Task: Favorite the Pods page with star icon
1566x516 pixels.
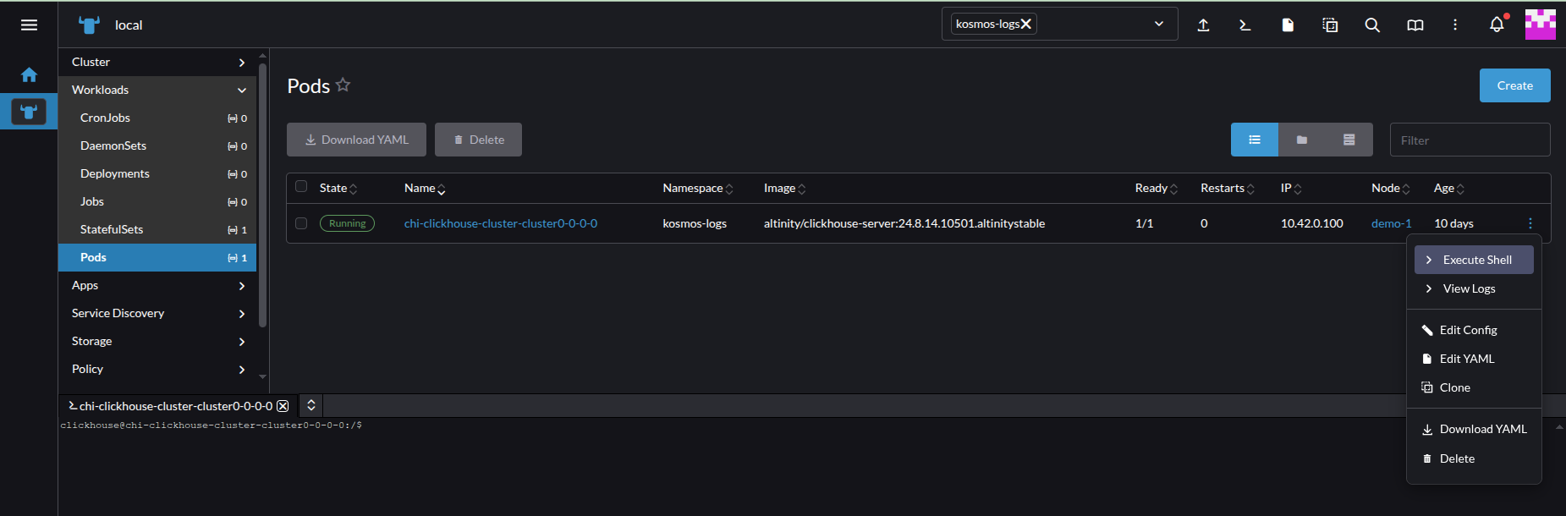Action: pos(343,85)
